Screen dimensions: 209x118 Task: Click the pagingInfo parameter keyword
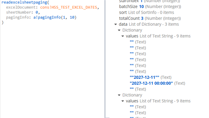click(17, 17)
